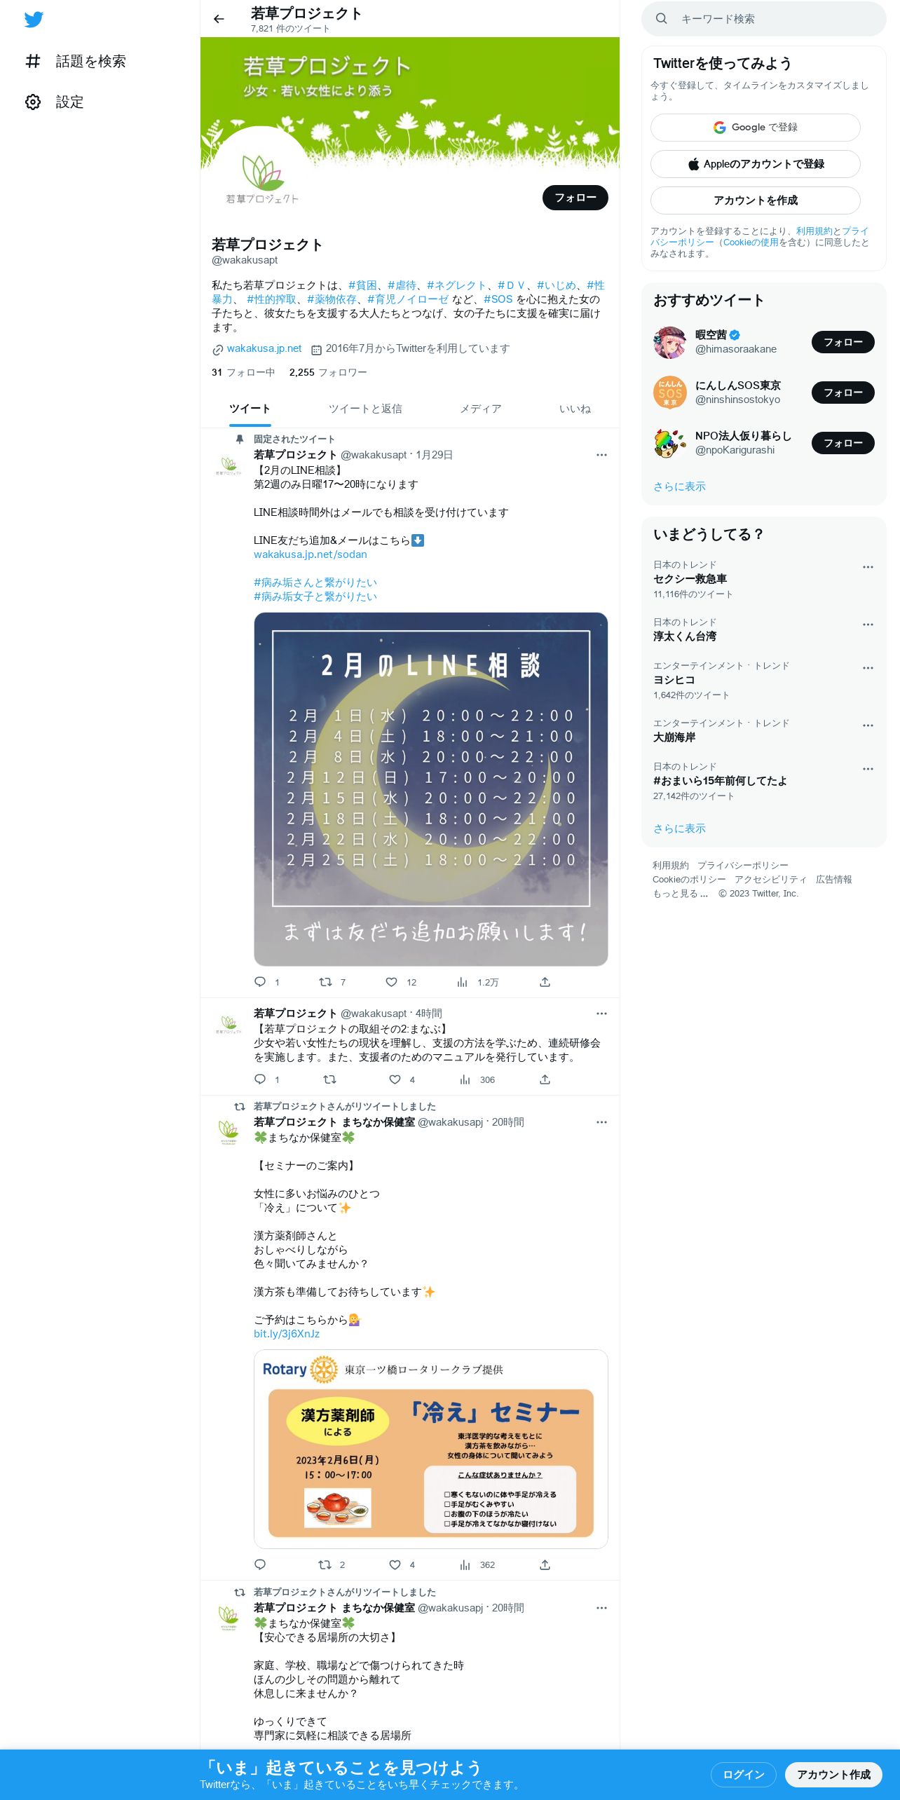
Task: Show more trends under いまどうしてる？
Action: (x=679, y=829)
